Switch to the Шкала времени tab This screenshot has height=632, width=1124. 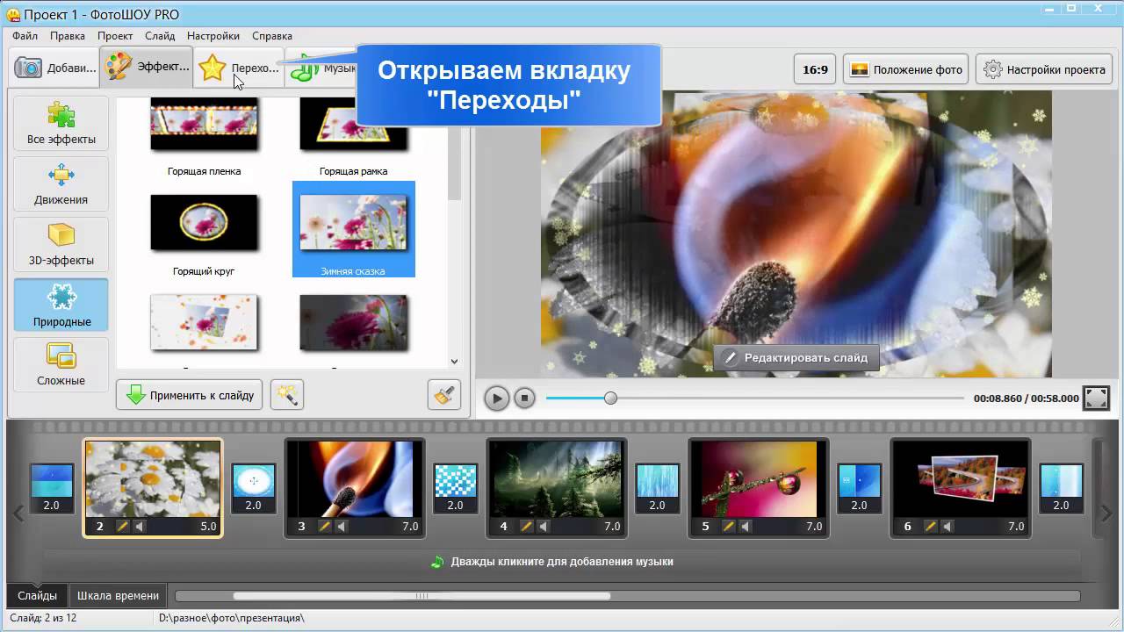[118, 595]
